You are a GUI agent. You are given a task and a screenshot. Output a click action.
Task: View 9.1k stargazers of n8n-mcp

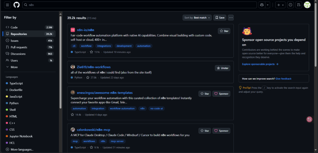pos(94,147)
